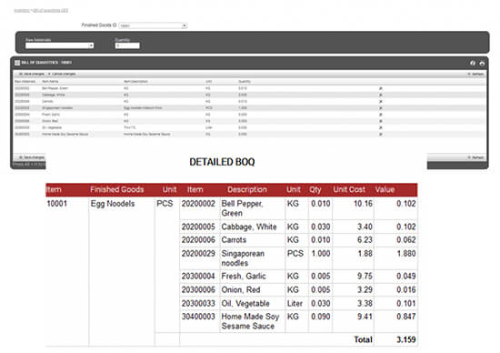Click the value 1.880 cell
The height and width of the screenshot is (353, 500).
406,254
